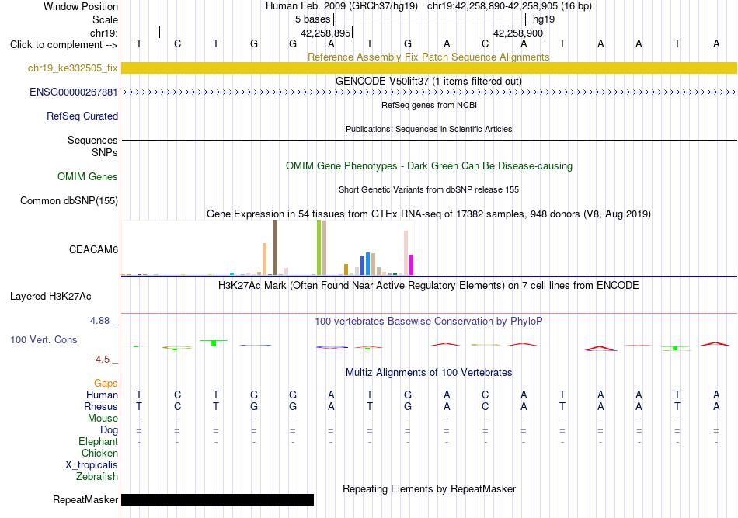Click the GENCODE V50lift37 track title
738x518 pixels.
coord(429,81)
